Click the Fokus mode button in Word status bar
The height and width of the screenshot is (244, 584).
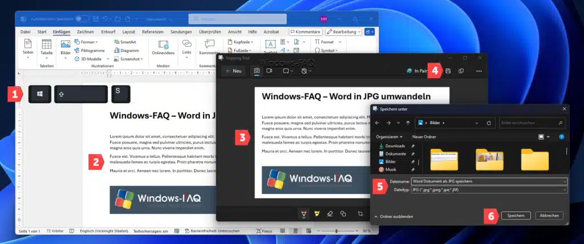[265, 231]
